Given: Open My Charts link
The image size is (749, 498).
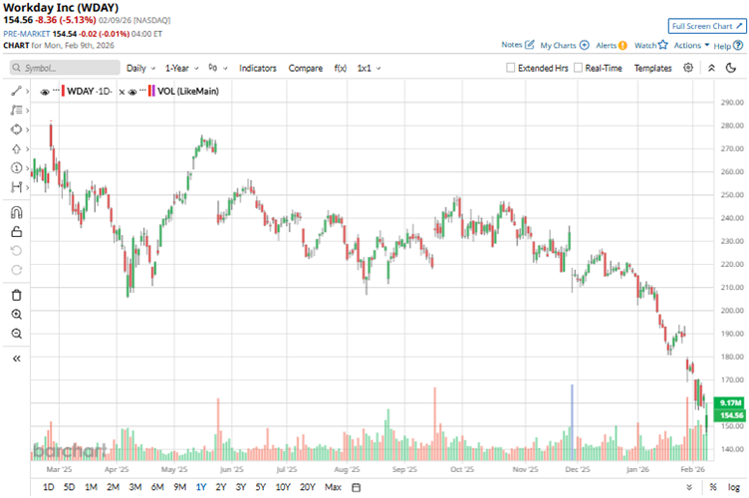Looking at the screenshot, I should (x=564, y=45).
